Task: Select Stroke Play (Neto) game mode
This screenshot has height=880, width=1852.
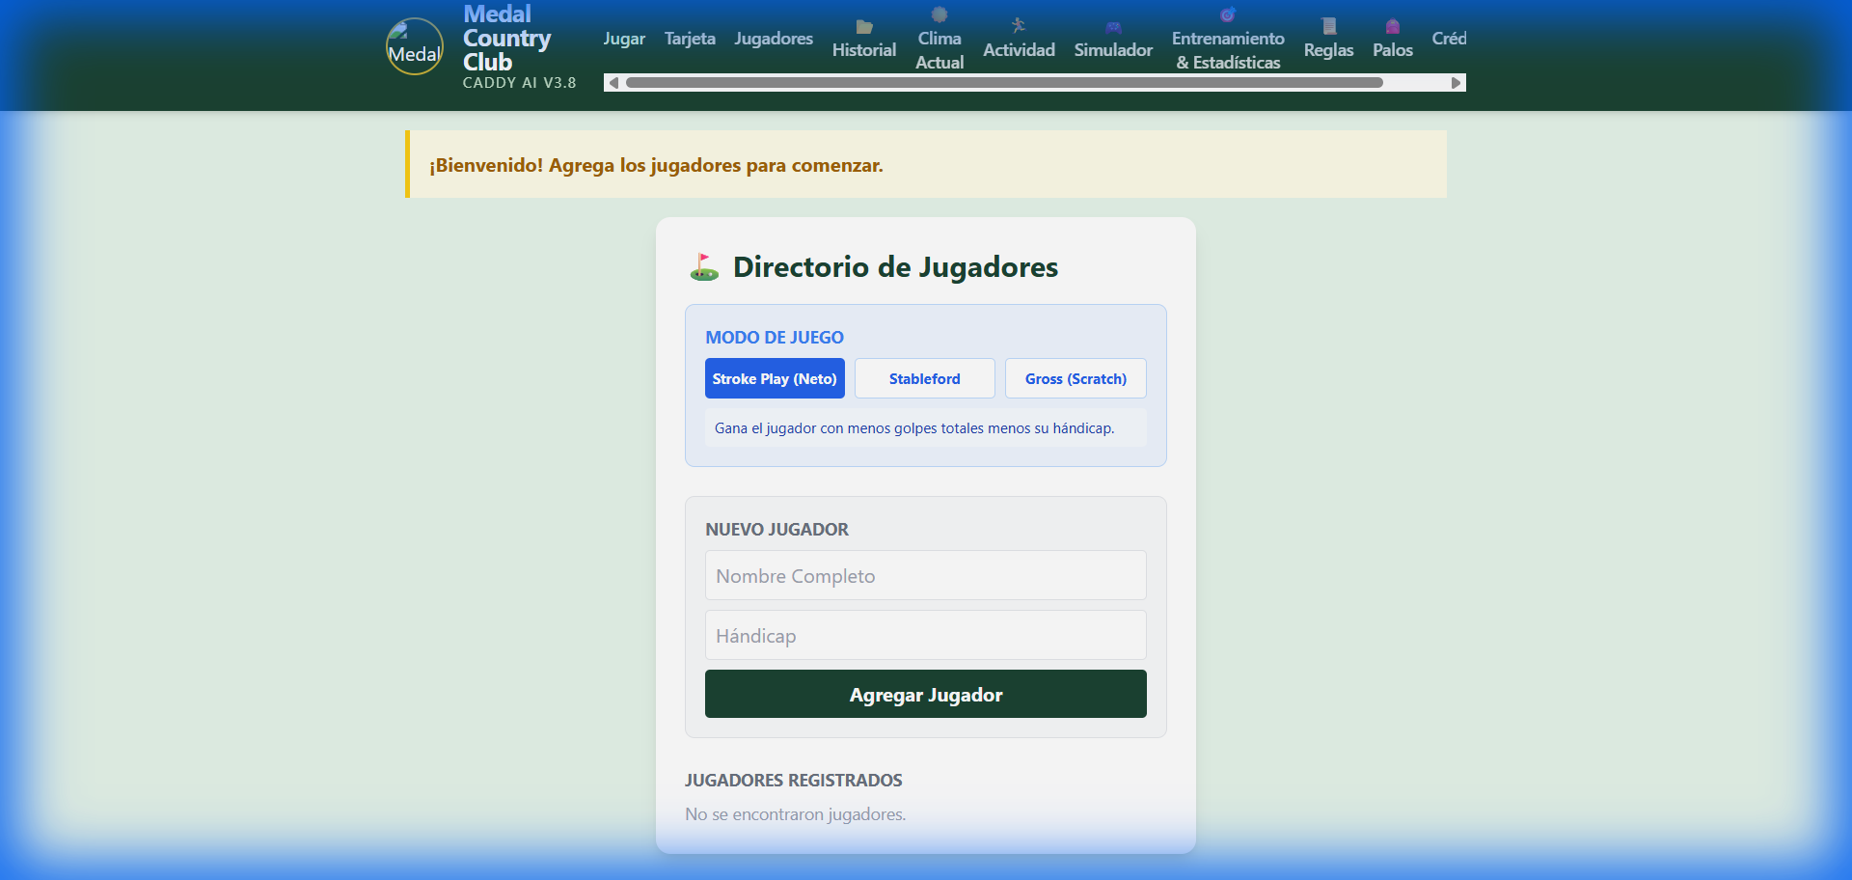Action: point(775,378)
